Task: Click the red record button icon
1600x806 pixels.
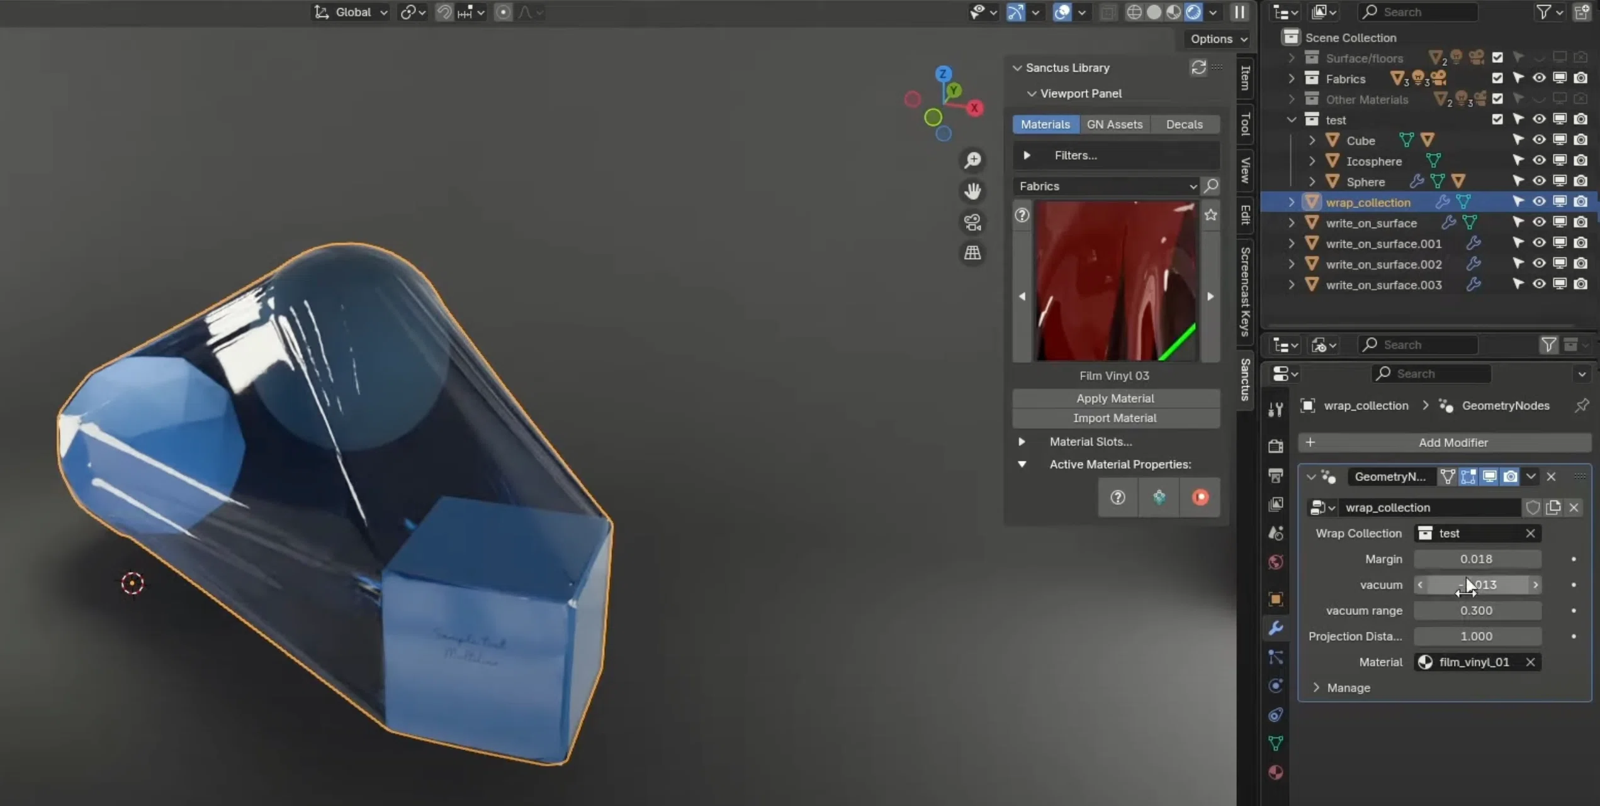Action: [x=1200, y=497]
